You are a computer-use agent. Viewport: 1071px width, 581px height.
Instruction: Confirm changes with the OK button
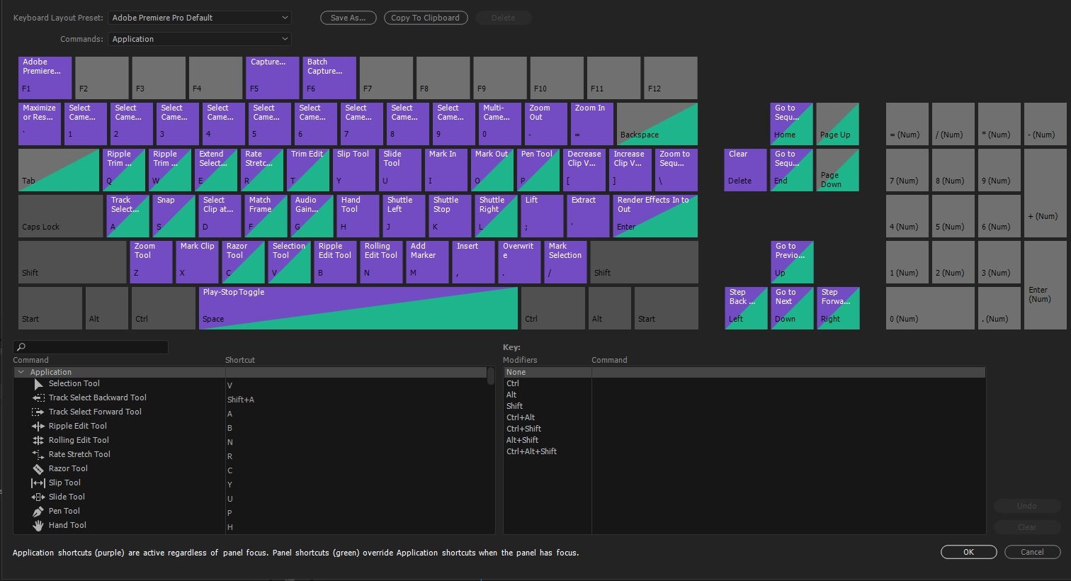point(968,552)
